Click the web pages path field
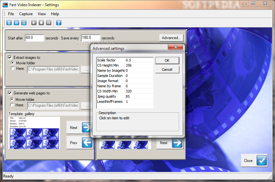275x182 pixels. point(53,106)
